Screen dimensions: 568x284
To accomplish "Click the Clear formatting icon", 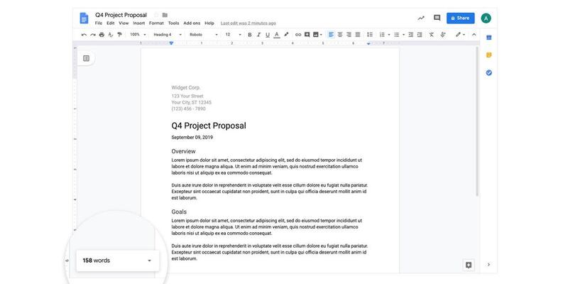I will tap(431, 34).
